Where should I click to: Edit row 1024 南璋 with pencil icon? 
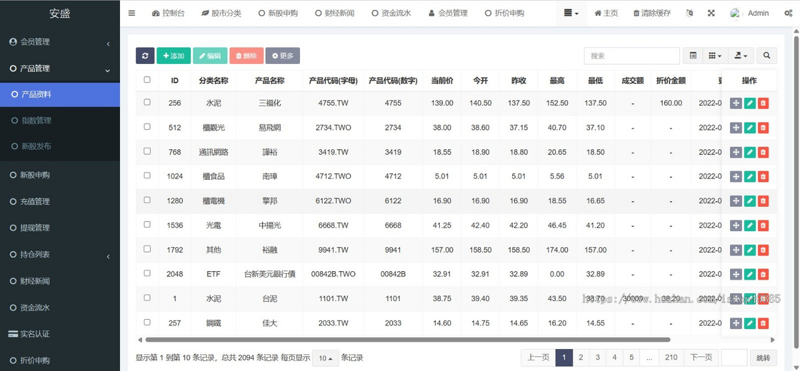coord(749,177)
